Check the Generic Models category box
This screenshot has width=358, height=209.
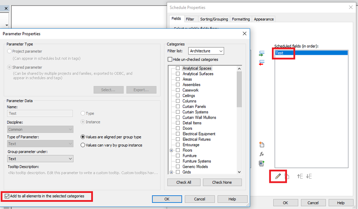coord(178,167)
